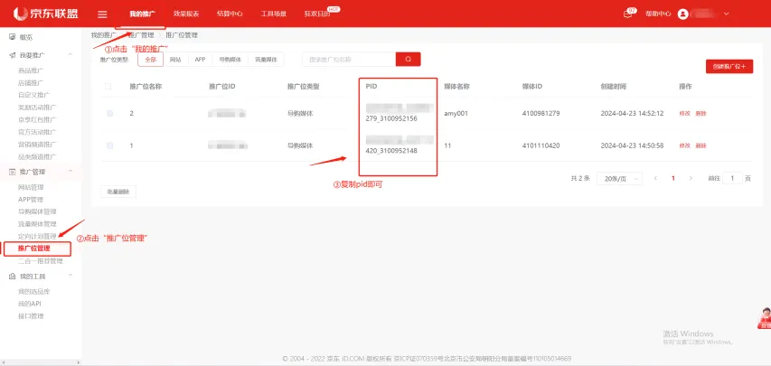Click 删除 for the amy001 row

[700, 113]
